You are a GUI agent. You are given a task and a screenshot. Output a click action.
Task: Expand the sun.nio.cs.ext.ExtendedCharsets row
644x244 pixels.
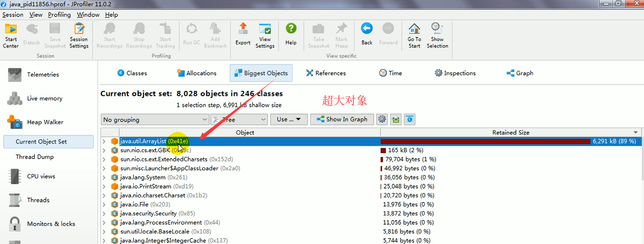(x=104, y=159)
